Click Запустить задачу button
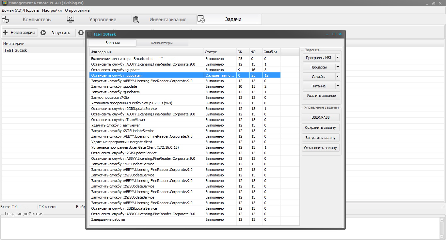Viewport: 446px width, 240px height. (321, 138)
